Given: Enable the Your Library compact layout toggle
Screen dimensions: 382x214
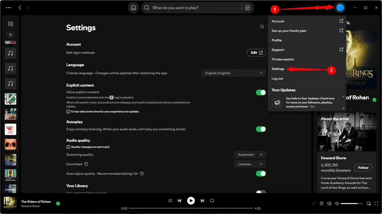Looking at the screenshot, I should (261, 192).
